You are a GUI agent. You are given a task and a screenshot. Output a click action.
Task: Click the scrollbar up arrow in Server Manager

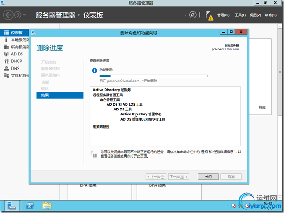[280, 26]
